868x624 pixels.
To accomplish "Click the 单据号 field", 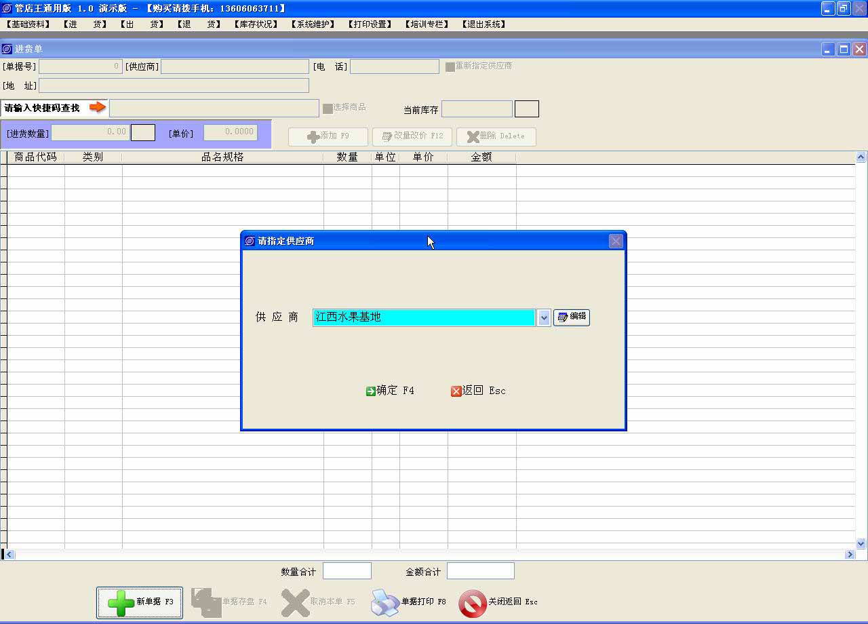I will pos(81,66).
